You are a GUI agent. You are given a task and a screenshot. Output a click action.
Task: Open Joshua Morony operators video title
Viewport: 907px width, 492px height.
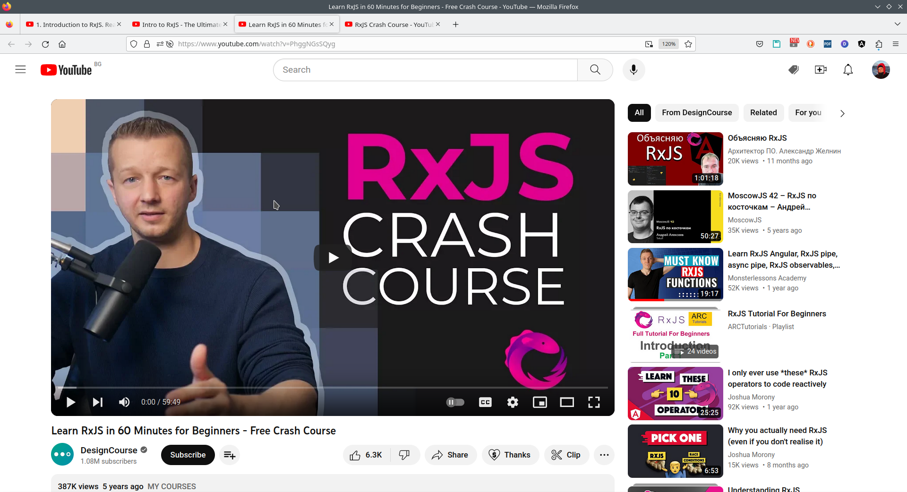778,379
